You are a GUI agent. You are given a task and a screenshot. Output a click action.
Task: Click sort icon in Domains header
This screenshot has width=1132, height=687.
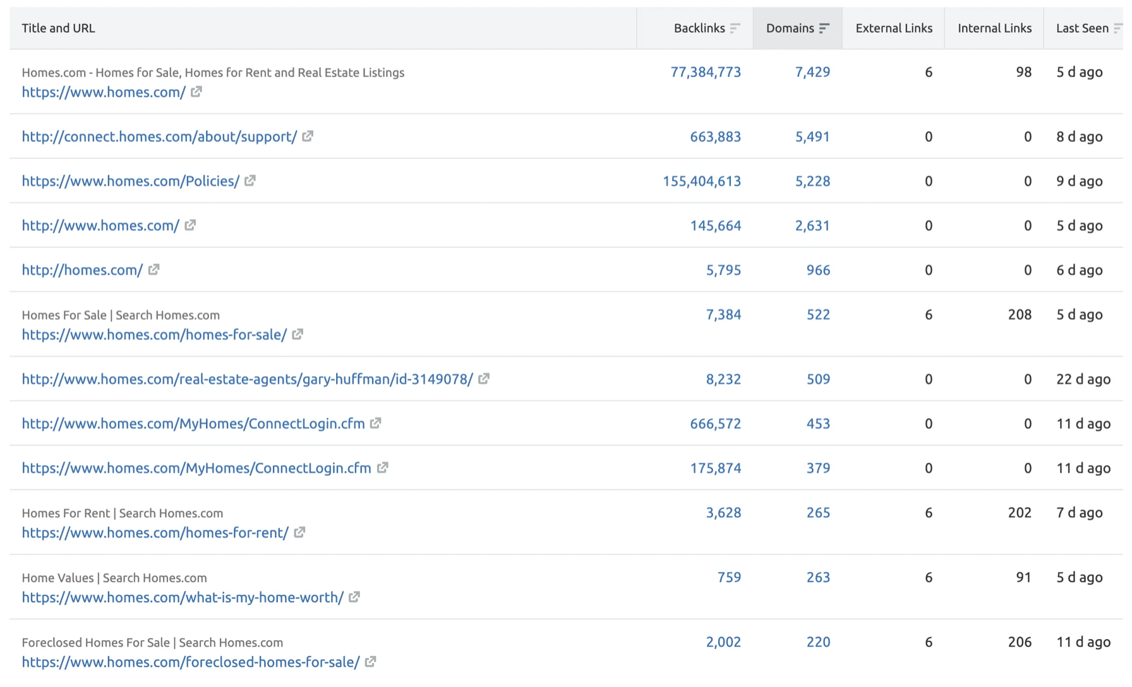(824, 28)
